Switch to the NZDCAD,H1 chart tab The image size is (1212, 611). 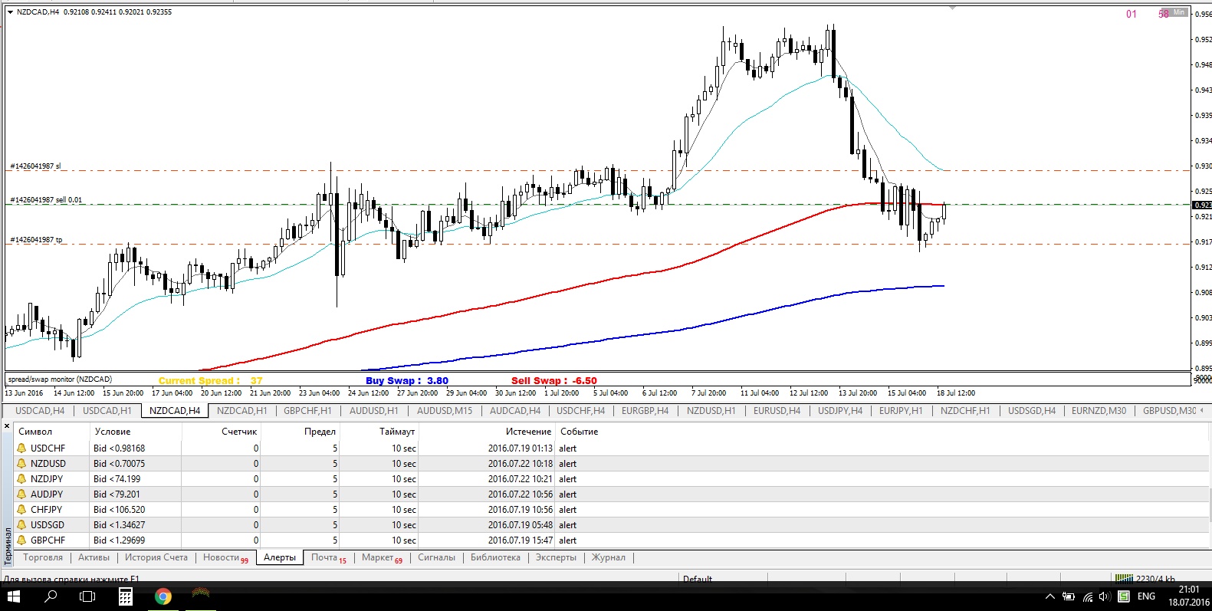click(241, 411)
